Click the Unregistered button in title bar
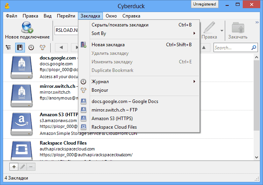263x185 pixels. (x=205, y=4)
